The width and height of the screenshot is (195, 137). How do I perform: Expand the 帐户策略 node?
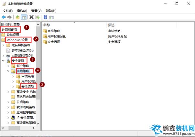point(8,66)
